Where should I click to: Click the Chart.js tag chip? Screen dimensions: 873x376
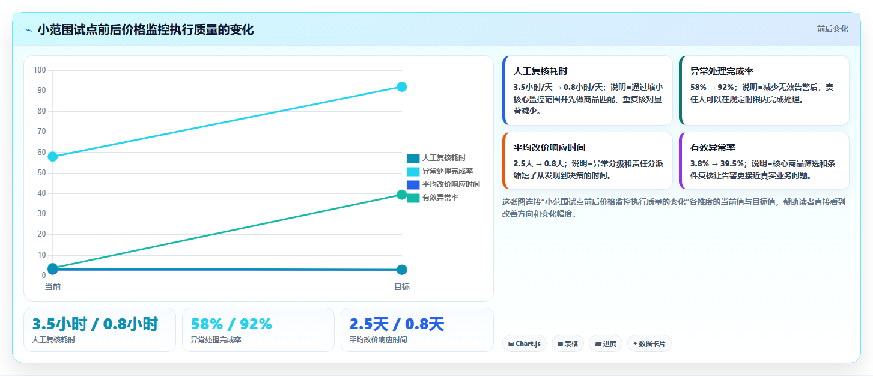coord(524,344)
